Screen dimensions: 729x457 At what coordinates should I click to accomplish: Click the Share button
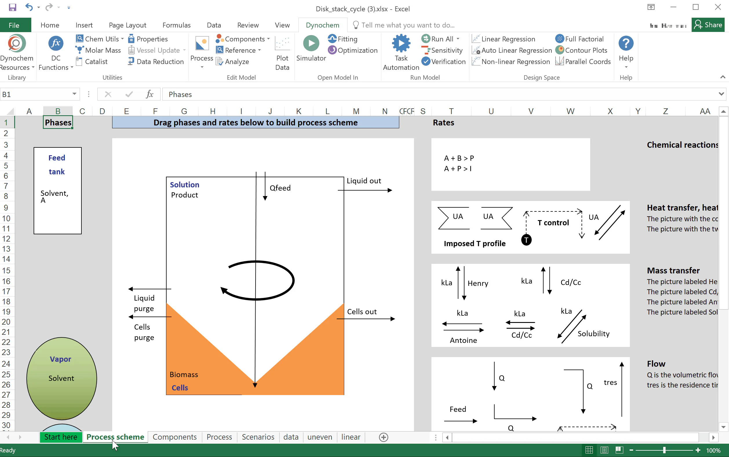coord(708,25)
